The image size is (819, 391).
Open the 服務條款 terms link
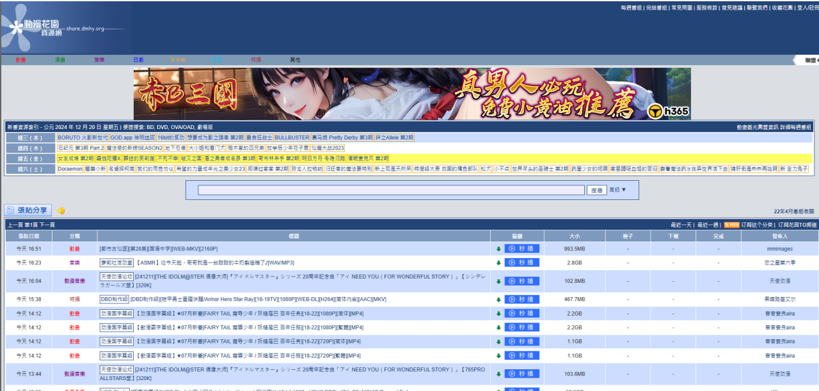click(706, 8)
